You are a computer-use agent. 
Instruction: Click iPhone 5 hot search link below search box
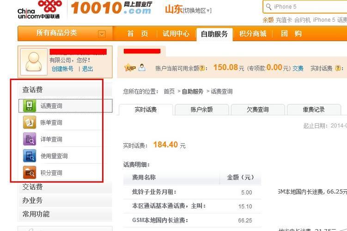pos(324,20)
